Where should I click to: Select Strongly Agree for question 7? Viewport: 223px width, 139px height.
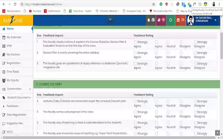tap(135, 133)
